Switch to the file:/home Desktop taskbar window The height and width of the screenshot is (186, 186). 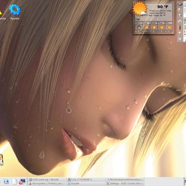point(125,179)
